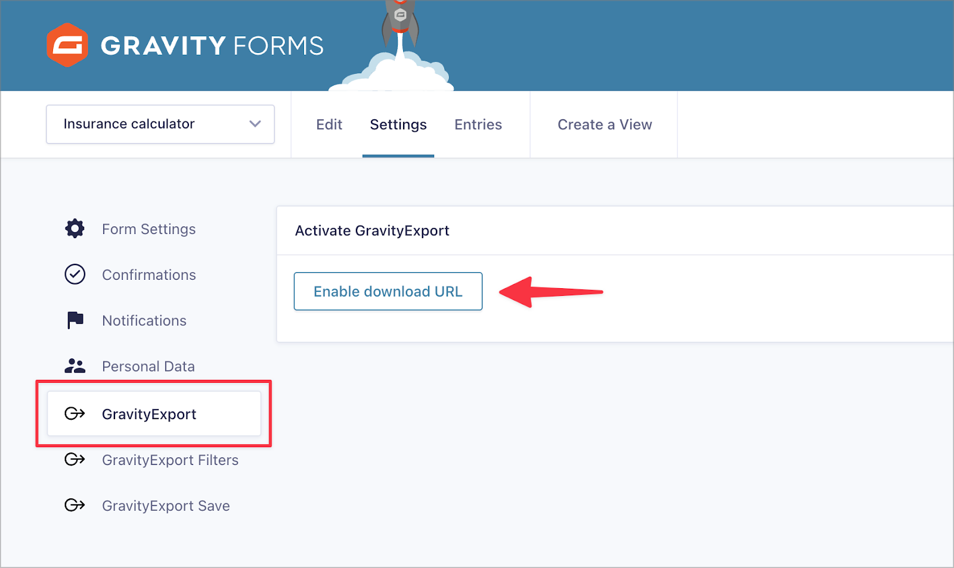The image size is (954, 568).
Task: Click the GRAVITY FORMS header text
Action: click(x=212, y=46)
